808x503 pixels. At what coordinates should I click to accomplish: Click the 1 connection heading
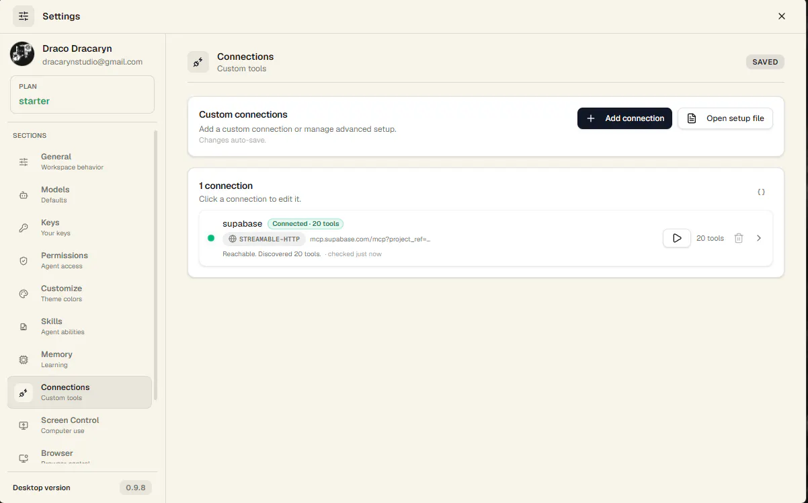[x=226, y=186]
